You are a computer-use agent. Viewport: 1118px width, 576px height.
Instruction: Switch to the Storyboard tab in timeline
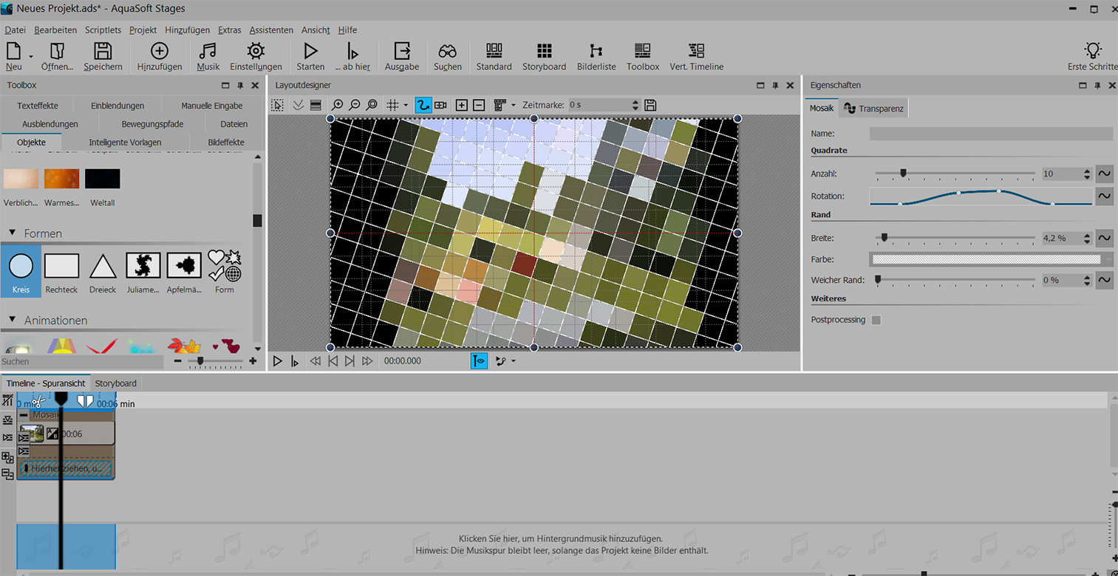click(115, 383)
